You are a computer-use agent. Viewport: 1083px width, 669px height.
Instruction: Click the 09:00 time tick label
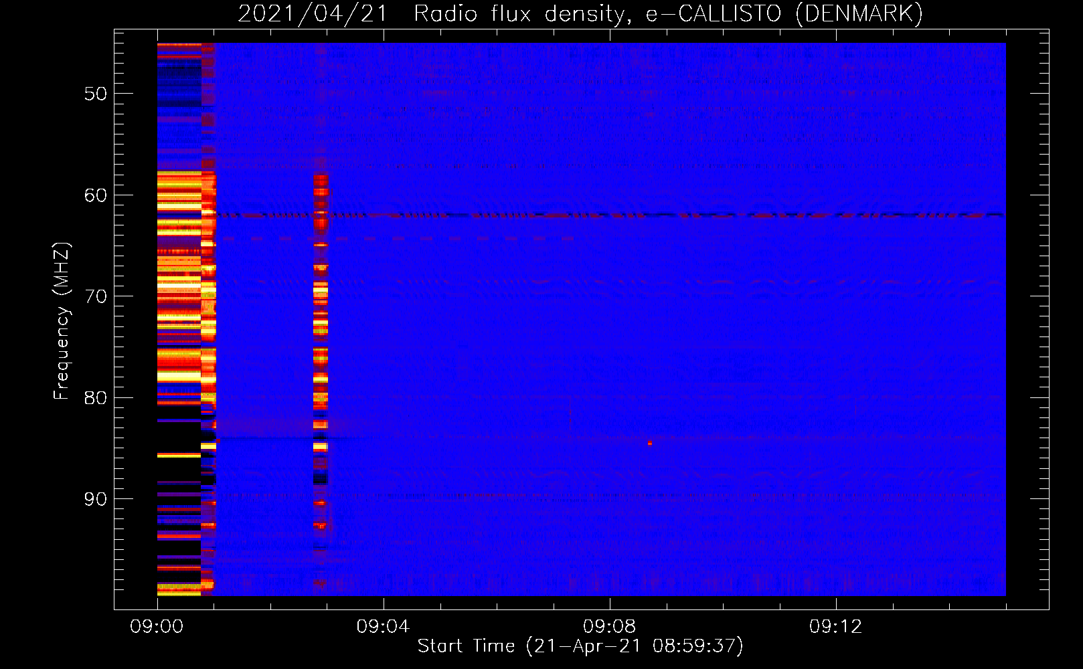pyautogui.click(x=157, y=627)
